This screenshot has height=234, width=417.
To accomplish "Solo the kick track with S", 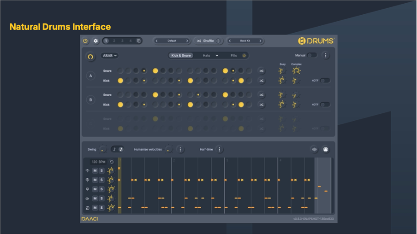I will point(101,208).
